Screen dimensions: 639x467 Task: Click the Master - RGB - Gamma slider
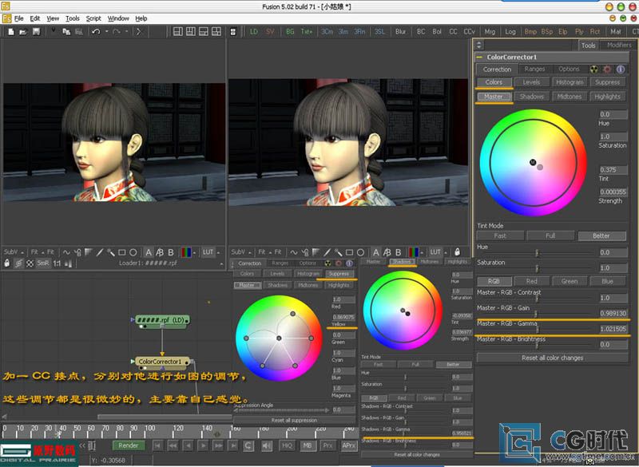[x=535, y=330]
